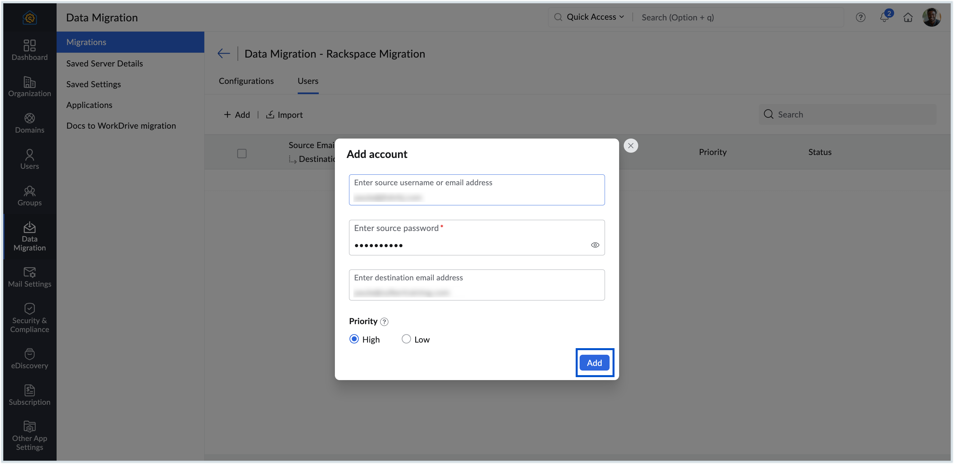
Task: Open the Domains section
Action: pyautogui.click(x=29, y=123)
